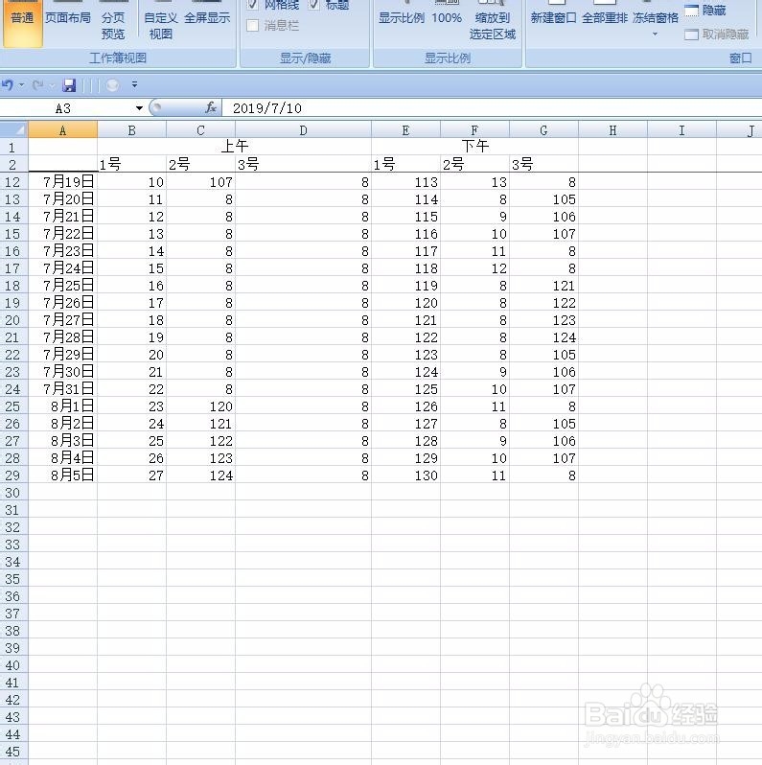The width and height of the screenshot is (762, 765).
Task: Click cell G2 labeled 3号 under 下午
Action: pyautogui.click(x=543, y=164)
